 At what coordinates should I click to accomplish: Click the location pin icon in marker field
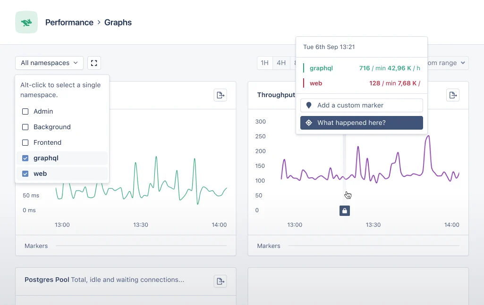click(x=309, y=106)
